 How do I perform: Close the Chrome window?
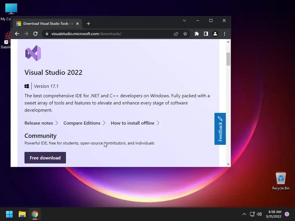click(x=224, y=20)
